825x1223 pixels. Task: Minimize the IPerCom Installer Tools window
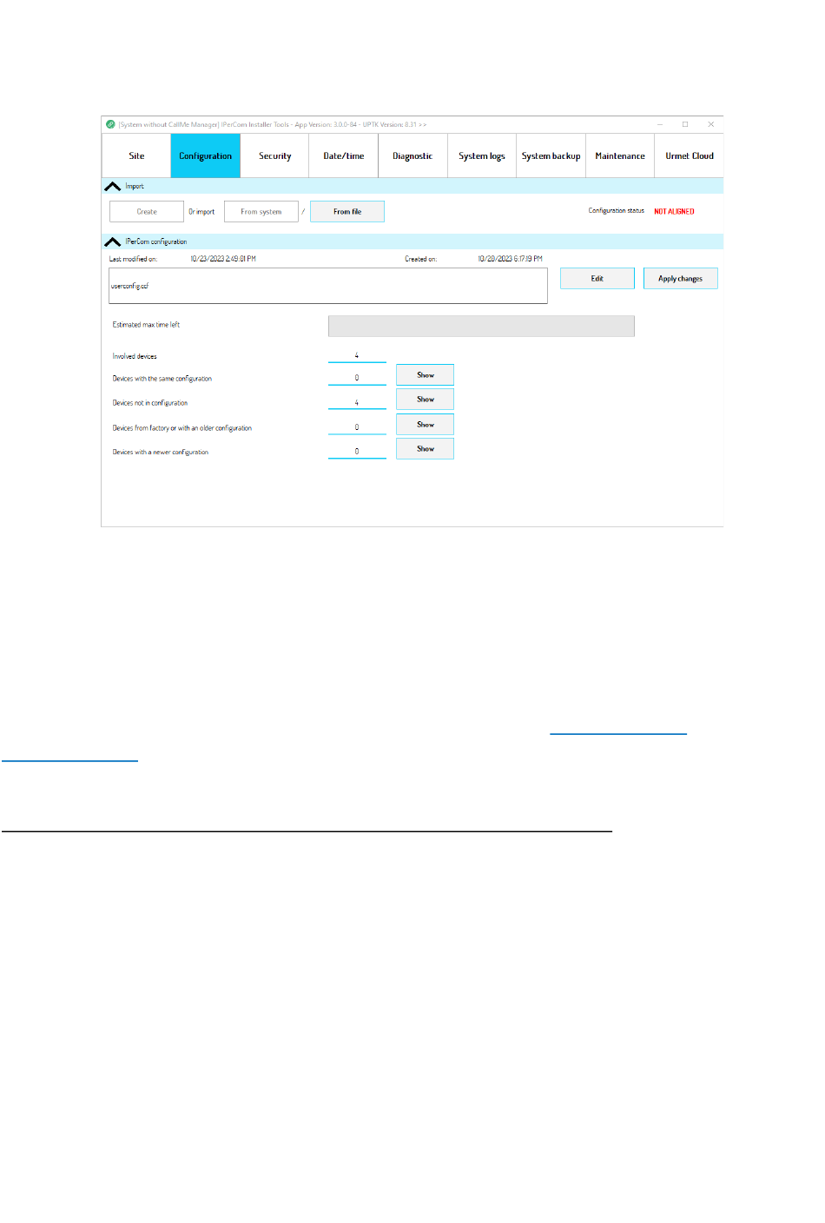click(660, 124)
